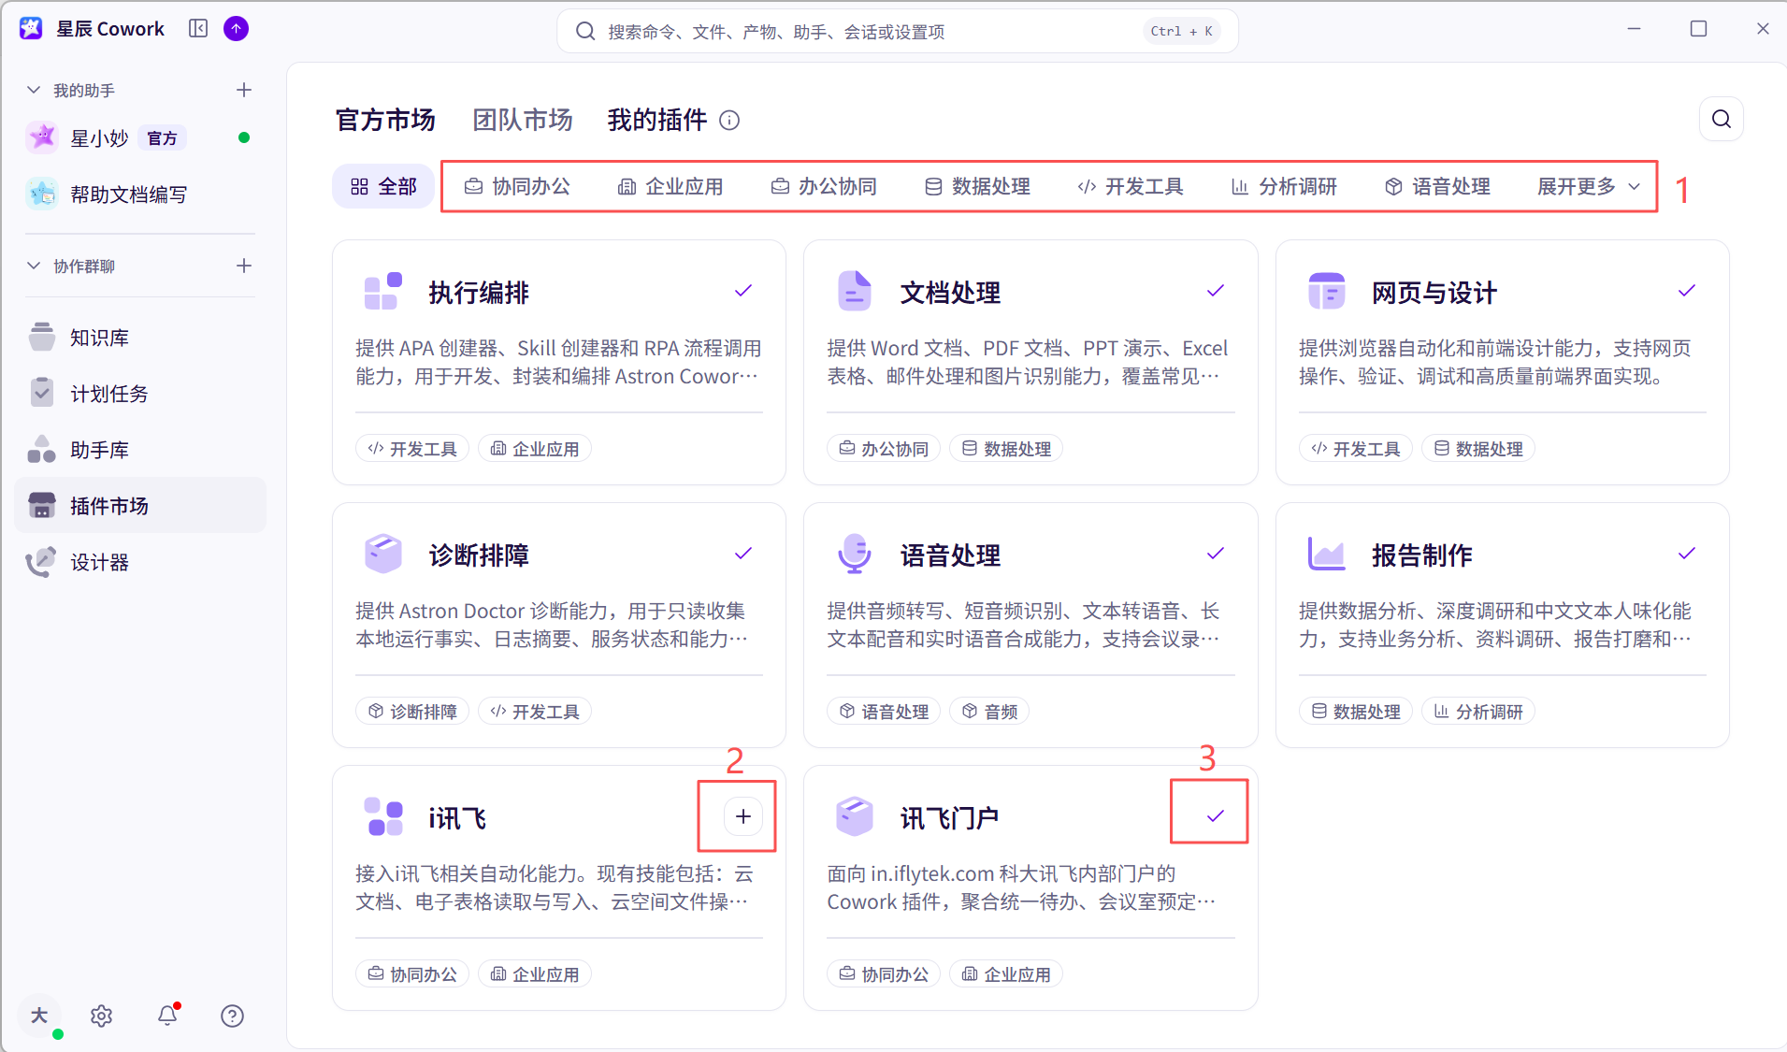Toggle the installed checkmark on 语音处理
1787x1052 pixels.
(x=1215, y=554)
